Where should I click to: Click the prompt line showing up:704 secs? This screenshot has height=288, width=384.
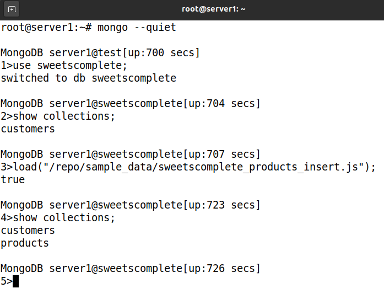(131, 104)
